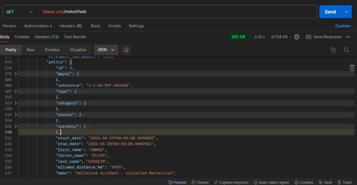
Task: Expand the collapsed "payer" object
Action: click(x=16, y=73)
